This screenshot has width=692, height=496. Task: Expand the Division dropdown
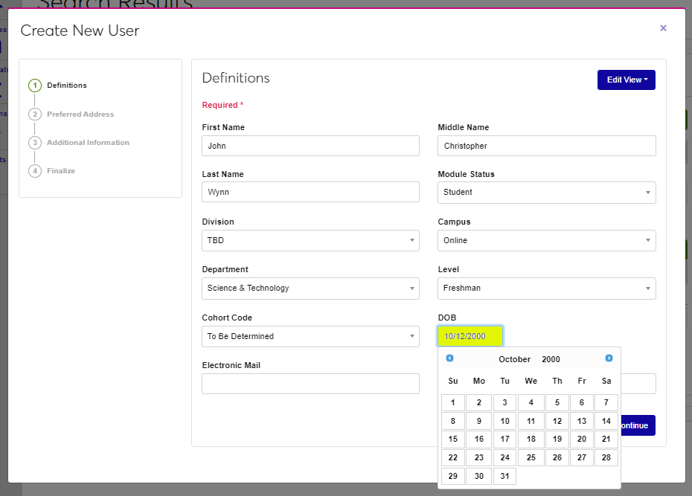click(310, 240)
